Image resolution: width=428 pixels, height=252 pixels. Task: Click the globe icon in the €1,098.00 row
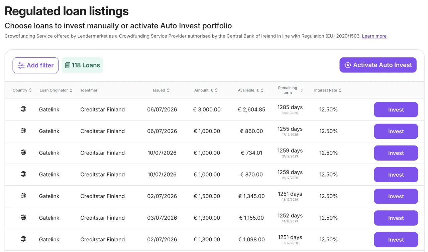coord(23,239)
